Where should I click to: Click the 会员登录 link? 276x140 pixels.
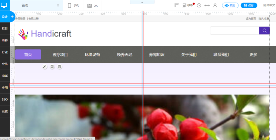[x=20, y=19]
